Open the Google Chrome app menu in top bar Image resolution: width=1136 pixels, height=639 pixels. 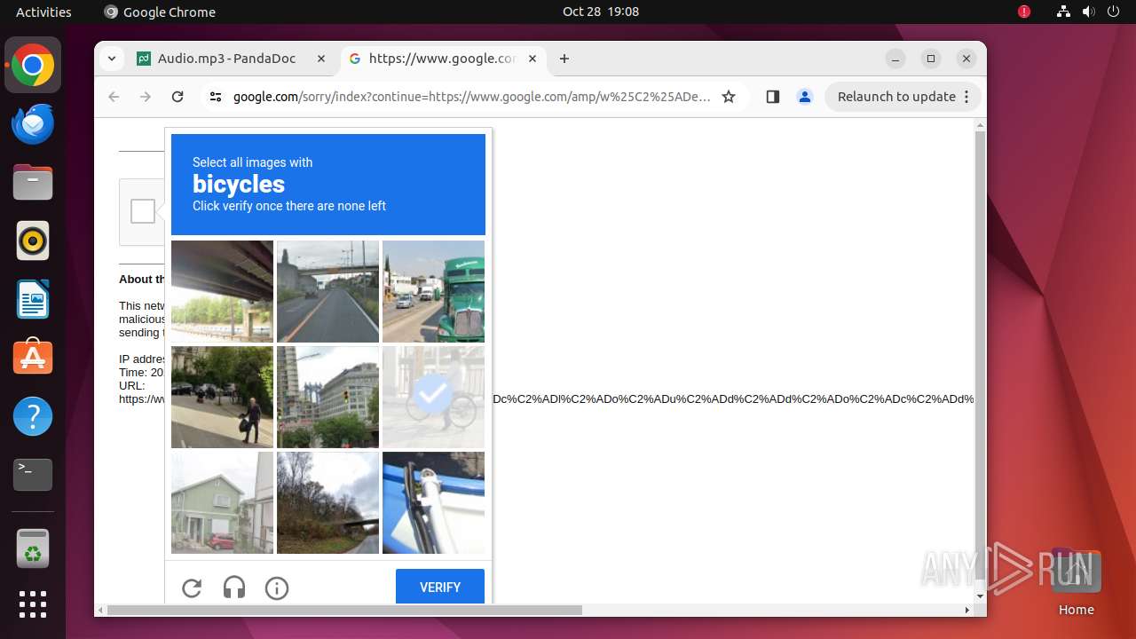pos(160,12)
